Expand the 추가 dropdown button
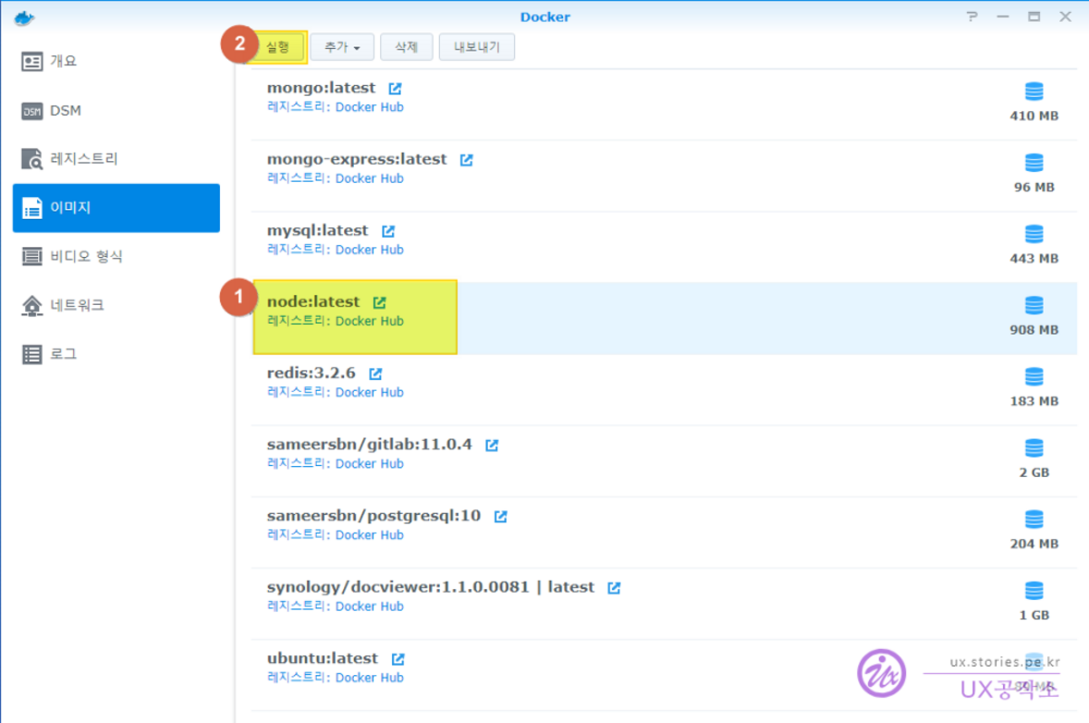 (x=341, y=47)
